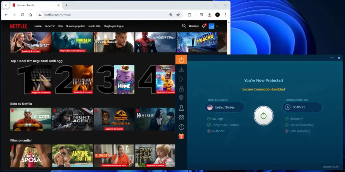Go back in Chrome browser
The width and height of the screenshot is (345, 172).
pyautogui.click(x=6, y=15)
